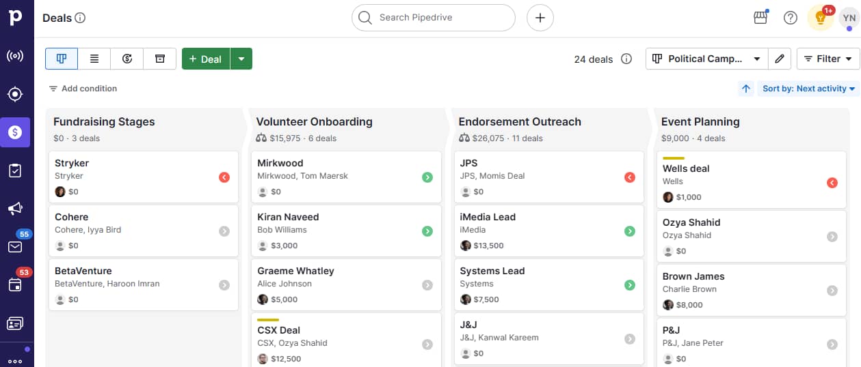Click the grey activity icon on Graeme Whatley
Viewport: 861px width, 367px height.
pos(427,285)
